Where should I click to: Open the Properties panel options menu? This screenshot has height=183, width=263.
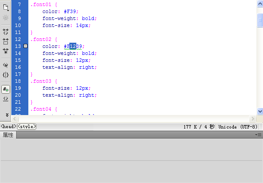coord(258,135)
